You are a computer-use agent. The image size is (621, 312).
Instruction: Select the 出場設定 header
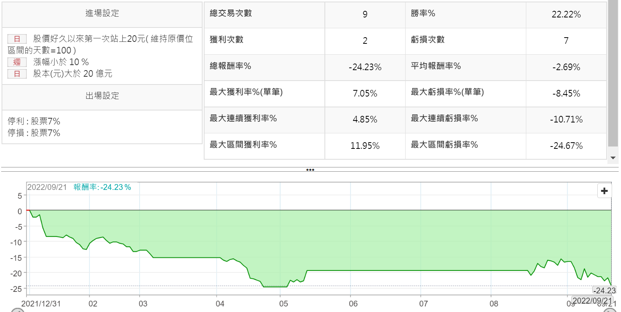pos(102,96)
